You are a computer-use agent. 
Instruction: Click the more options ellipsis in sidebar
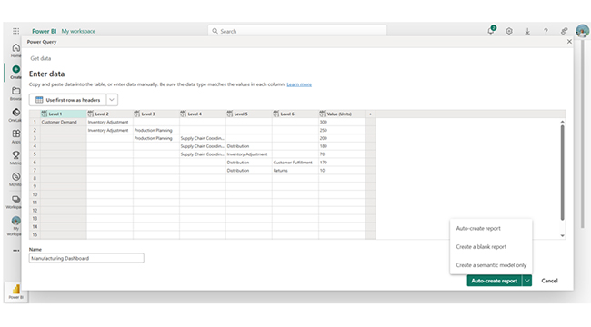coord(15,250)
